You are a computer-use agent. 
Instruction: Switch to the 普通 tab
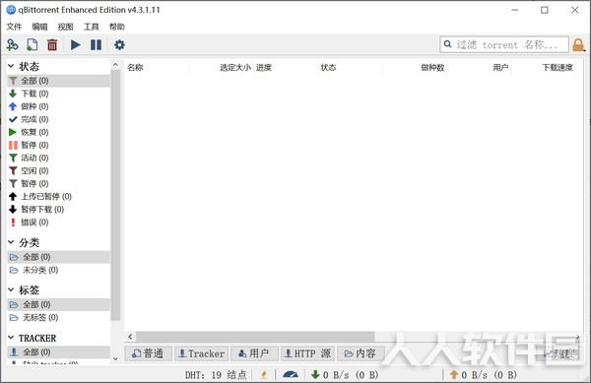(148, 353)
